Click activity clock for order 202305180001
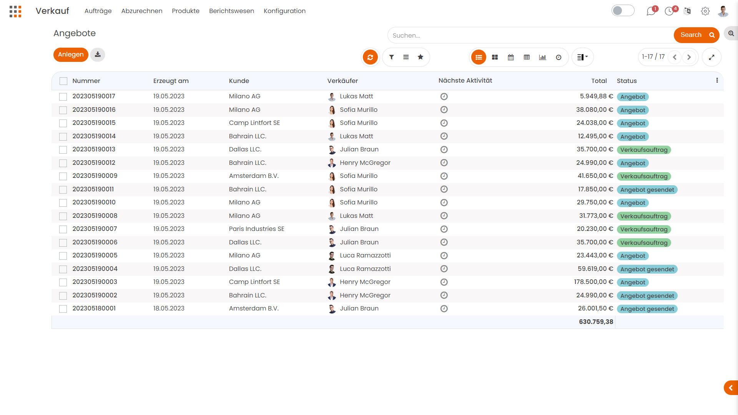The height and width of the screenshot is (415, 738). (x=444, y=309)
